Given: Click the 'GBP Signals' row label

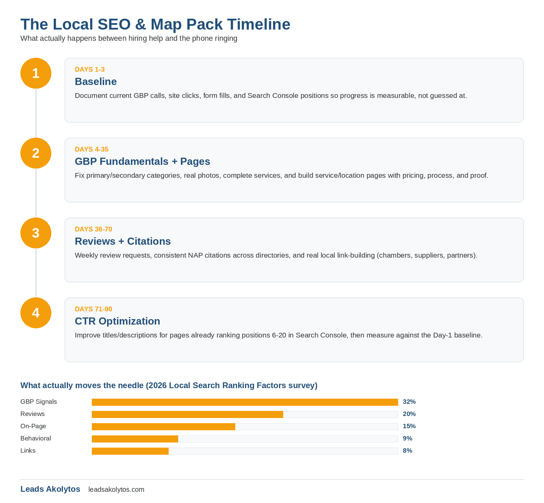Looking at the screenshot, I should [x=39, y=402].
